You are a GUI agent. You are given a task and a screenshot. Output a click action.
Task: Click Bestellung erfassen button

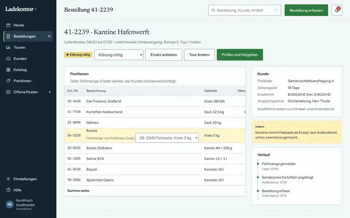pyautogui.click(x=306, y=10)
